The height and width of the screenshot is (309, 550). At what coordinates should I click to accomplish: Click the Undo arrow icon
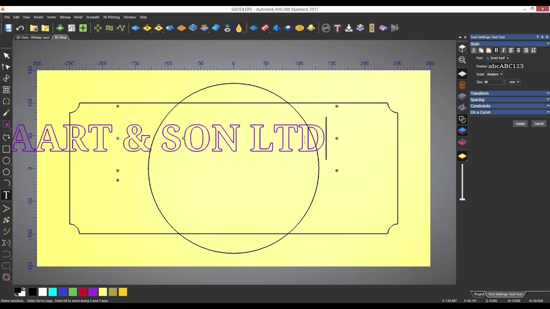click(x=20, y=28)
